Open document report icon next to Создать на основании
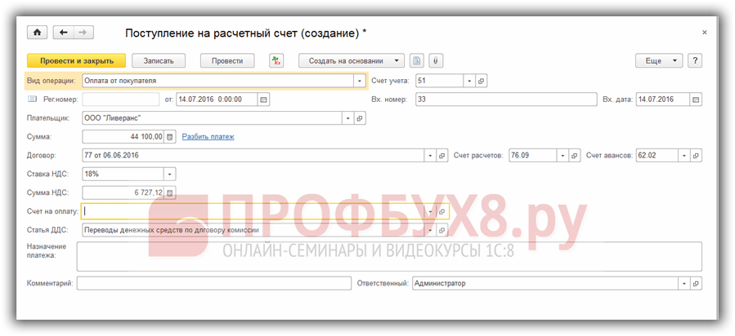The image size is (735, 336). (x=417, y=60)
